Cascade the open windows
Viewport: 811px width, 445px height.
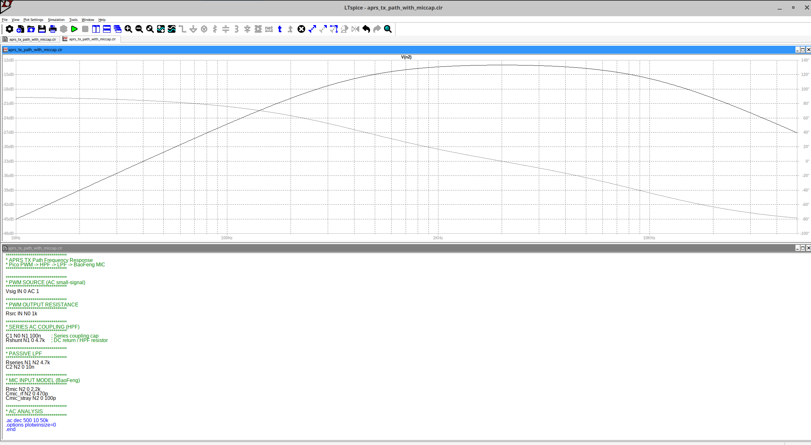click(117, 29)
